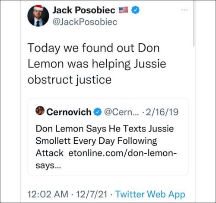This screenshot has height=203, width=216.
Task: Click the main tweet text about Don Lemon
Action: pos(97,64)
